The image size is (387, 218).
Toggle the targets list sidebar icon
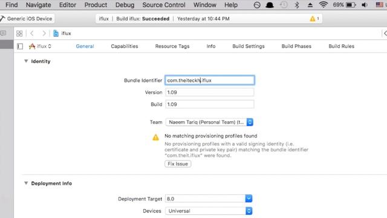tap(20, 46)
